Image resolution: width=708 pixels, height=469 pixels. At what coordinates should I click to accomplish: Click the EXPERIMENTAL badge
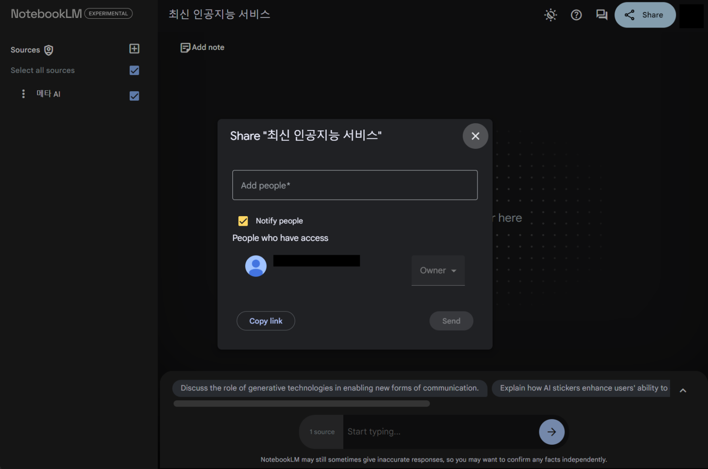point(109,14)
